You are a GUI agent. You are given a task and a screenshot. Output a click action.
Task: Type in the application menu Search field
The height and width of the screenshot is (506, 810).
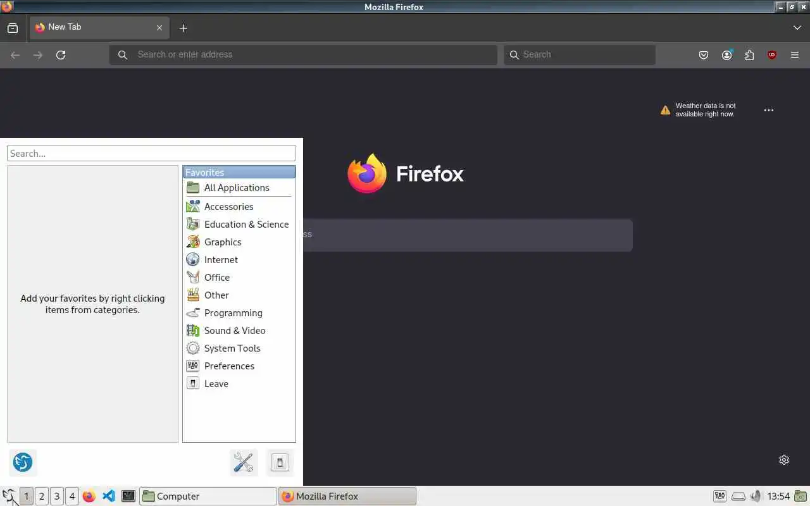[151, 153]
